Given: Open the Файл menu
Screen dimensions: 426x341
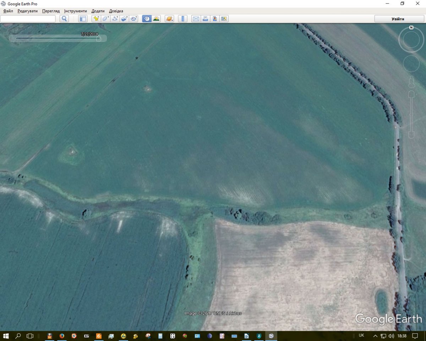Looking at the screenshot, I should click(x=8, y=11).
